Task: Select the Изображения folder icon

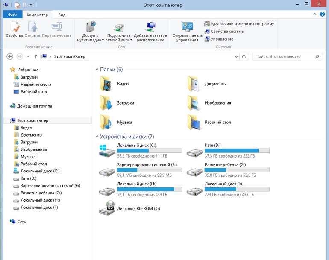Action: pyautogui.click(x=194, y=103)
